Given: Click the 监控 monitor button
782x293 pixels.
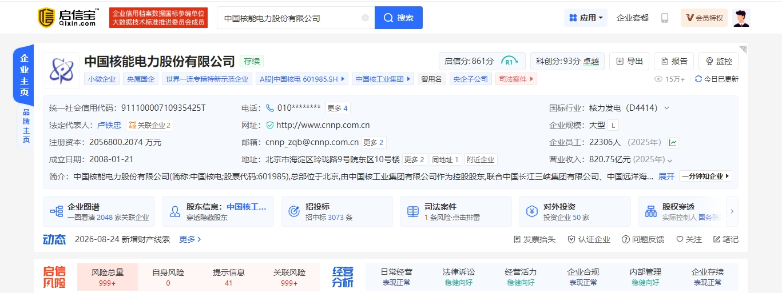Looking at the screenshot, I should (x=719, y=61).
